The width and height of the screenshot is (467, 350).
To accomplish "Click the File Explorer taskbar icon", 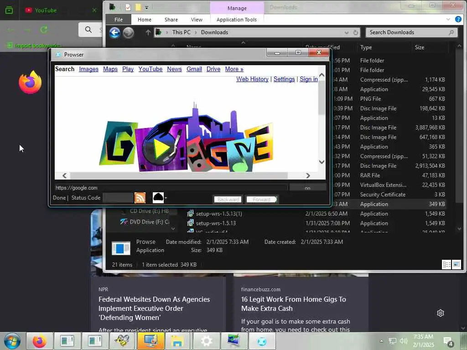I will 177,341.
